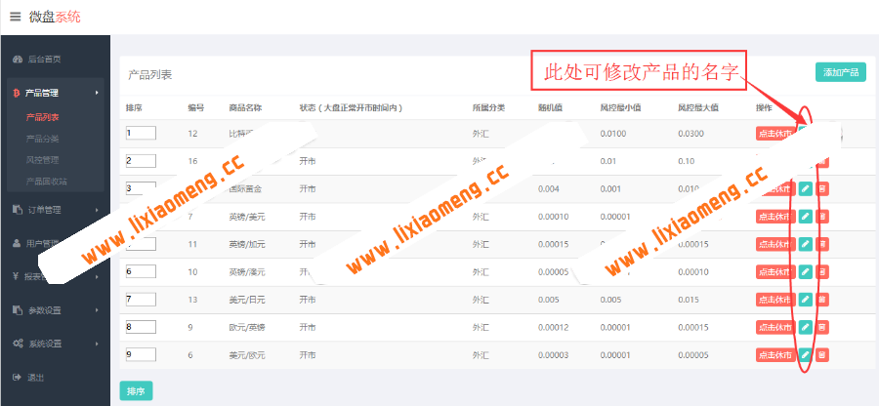Click the 添加产品 button

tap(840, 72)
